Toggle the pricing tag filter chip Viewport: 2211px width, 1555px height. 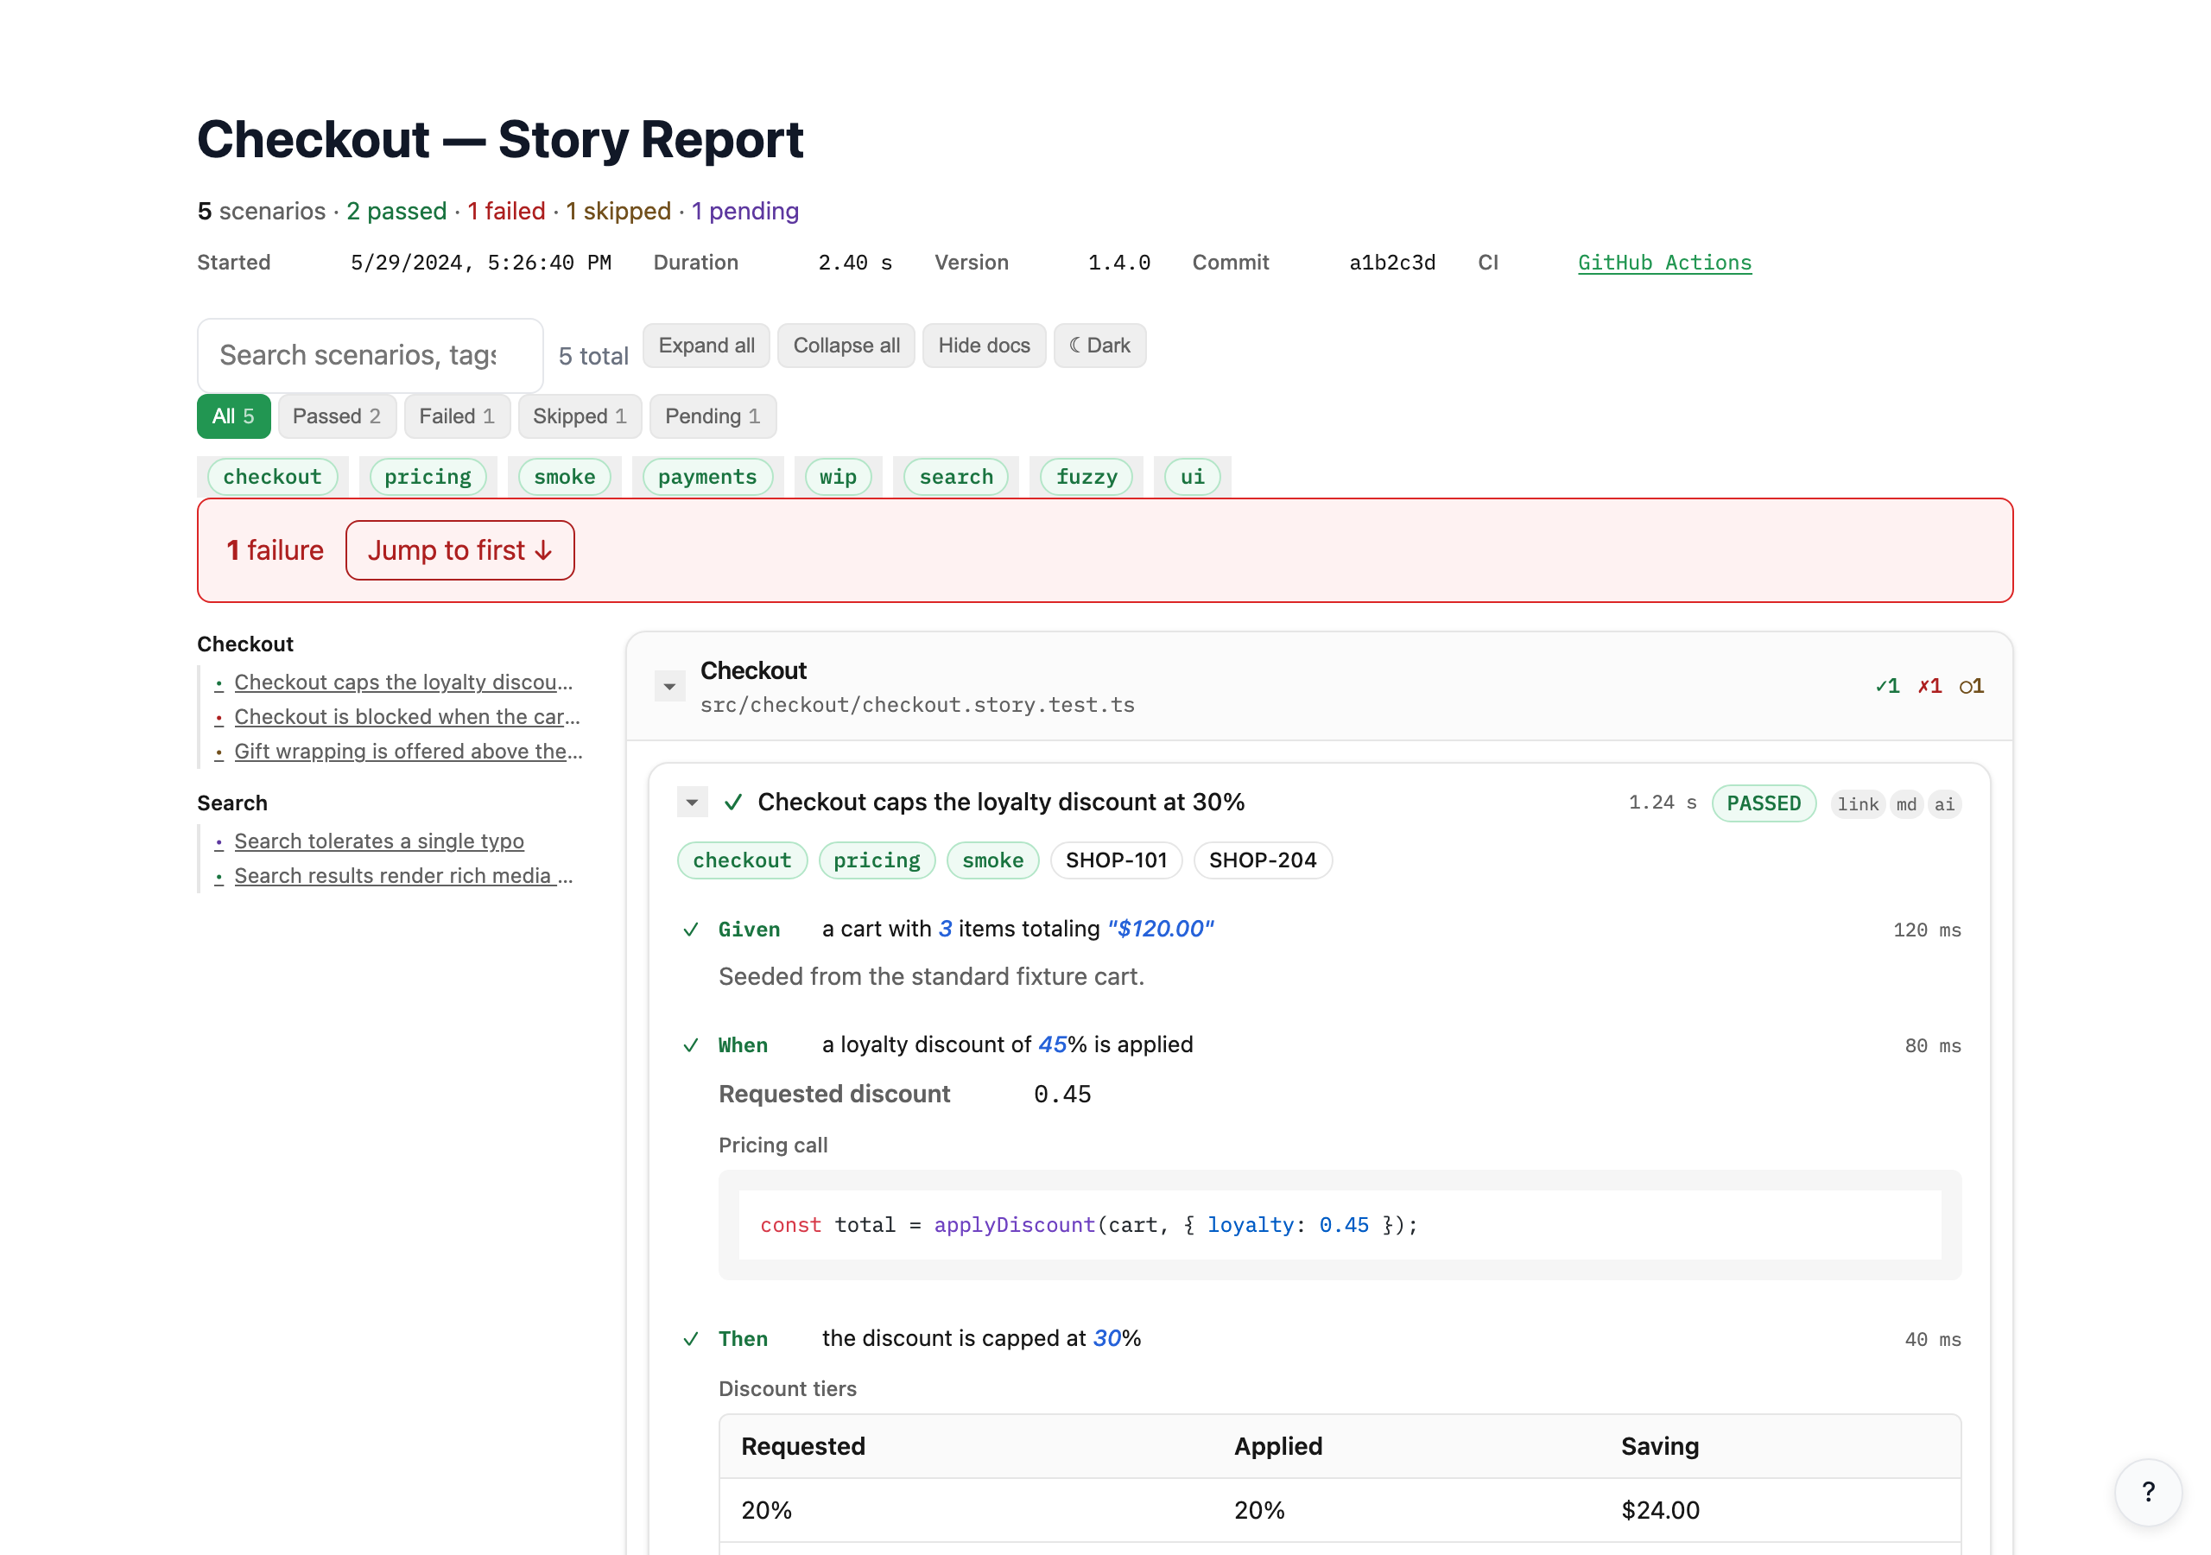[x=428, y=477]
